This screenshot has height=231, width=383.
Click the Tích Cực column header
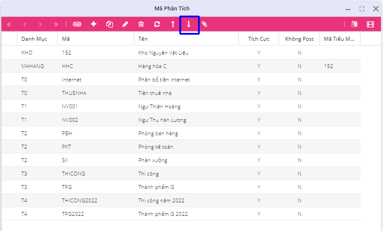click(259, 39)
